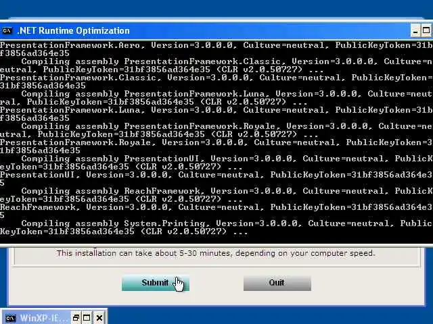This screenshot has width=433, height=324.
Task: Click the Quit button
Action: 277,283
